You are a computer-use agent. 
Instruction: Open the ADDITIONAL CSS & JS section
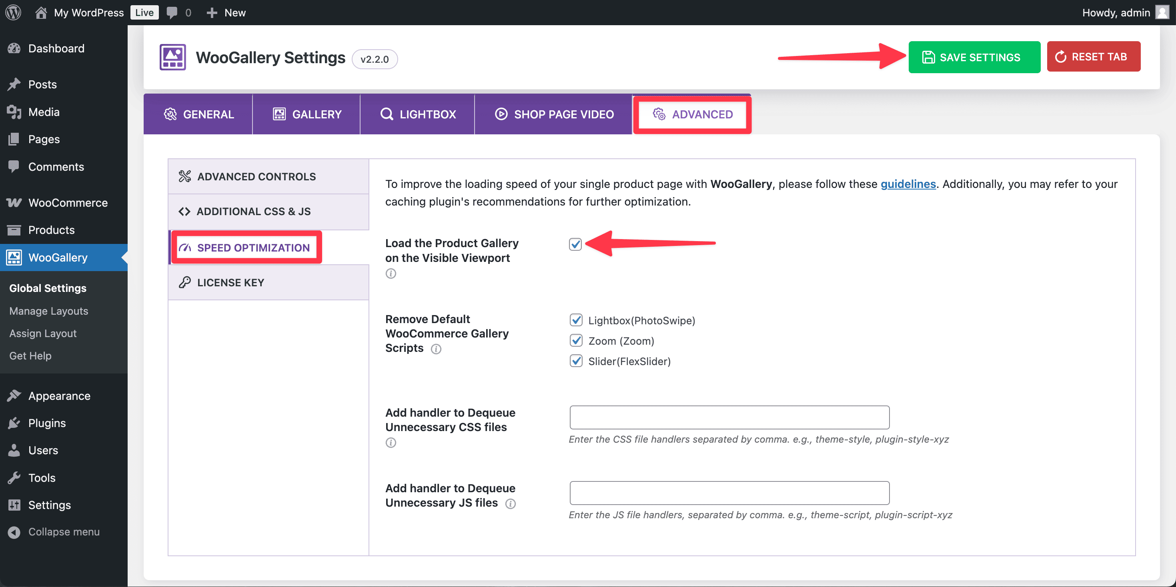coord(253,212)
